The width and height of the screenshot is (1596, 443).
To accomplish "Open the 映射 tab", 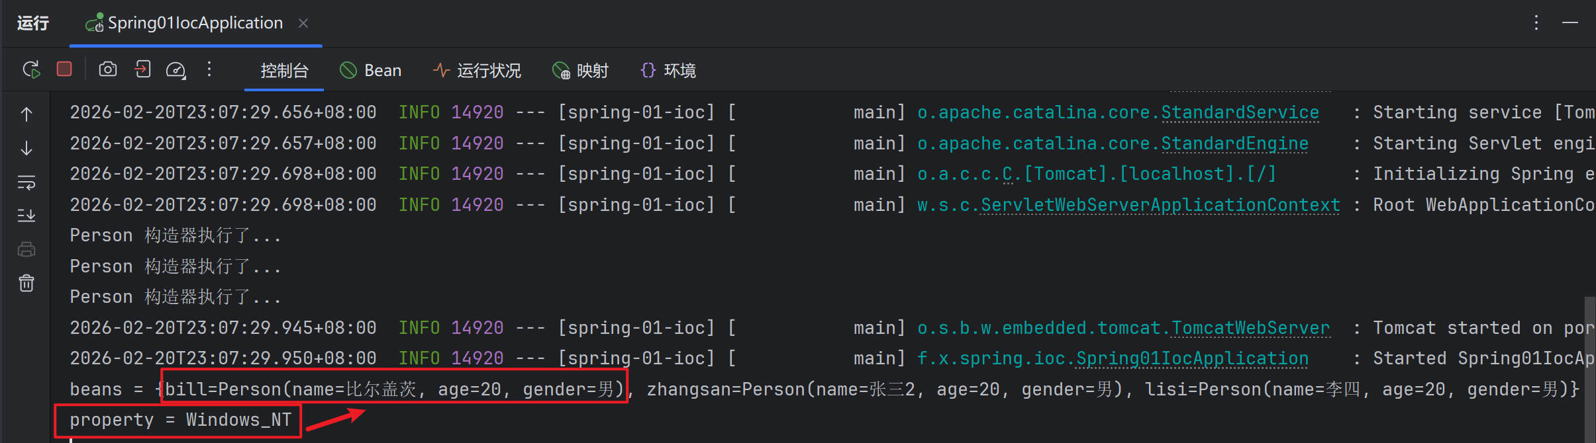I will click(580, 71).
